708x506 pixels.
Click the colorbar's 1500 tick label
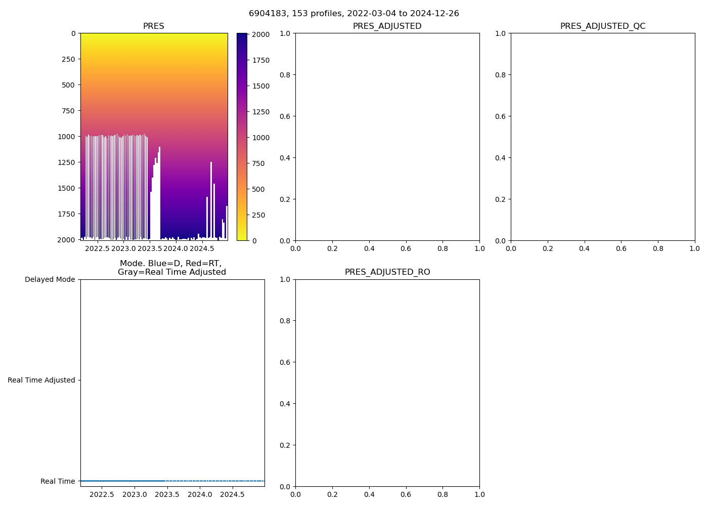[x=261, y=86]
